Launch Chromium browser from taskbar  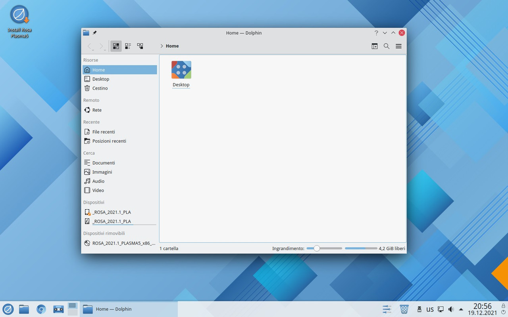(41, 309)
